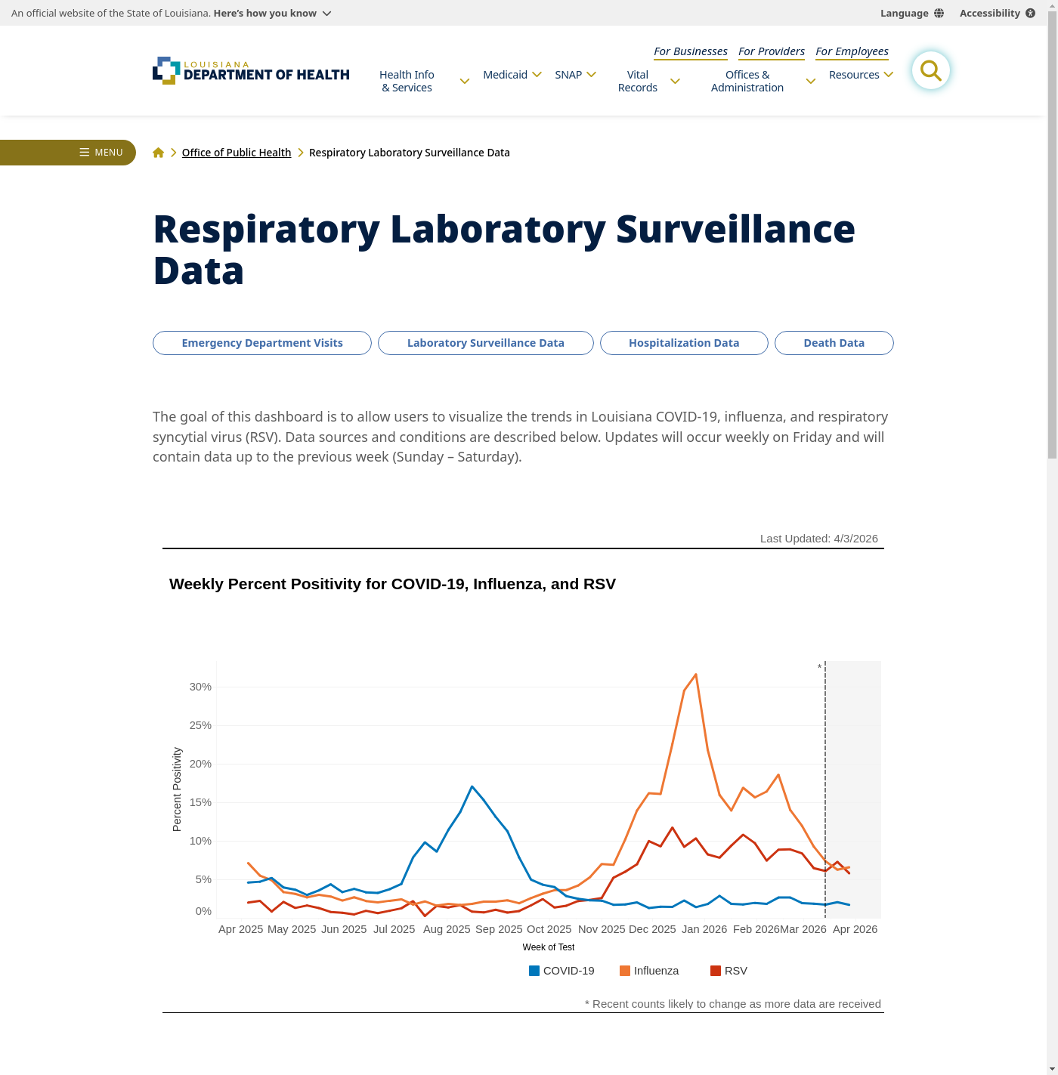Image resolution: width=1058 pixels, height=1075 pixels.
Task: Expand the Health Info & Services dropdown
Action: tap(464, 82)
